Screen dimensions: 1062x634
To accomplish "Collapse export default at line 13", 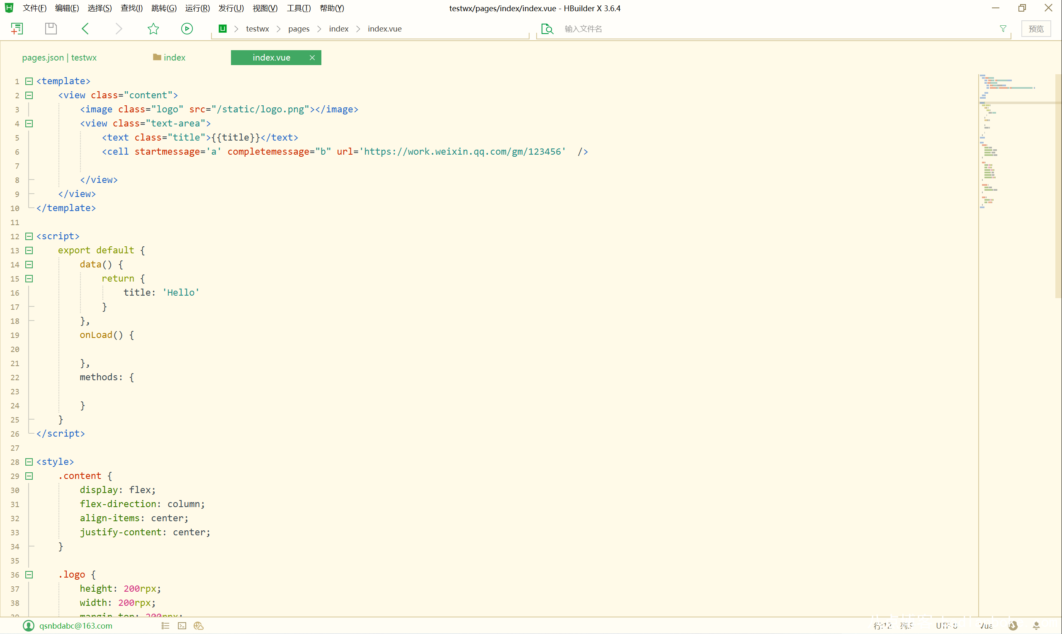I will pyautogui.click(x=29, y=250).
